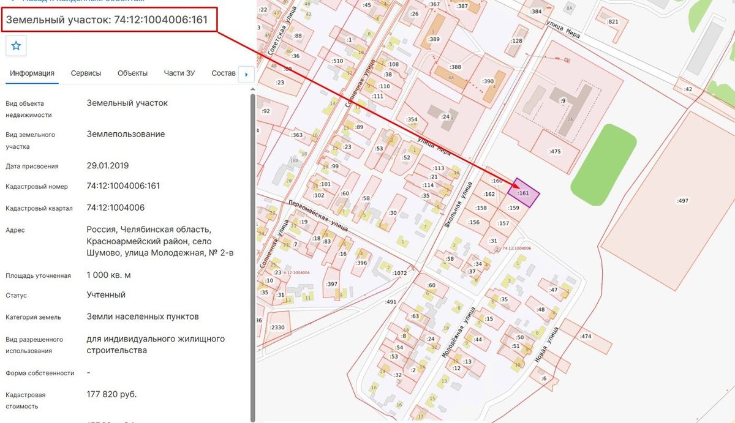
Task: Select the area value 1 000 кв. м
Action: click(108, 275)
